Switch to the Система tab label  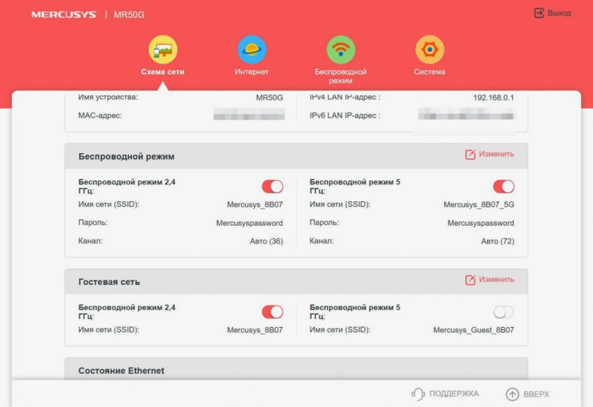click(x=429, y=72)
